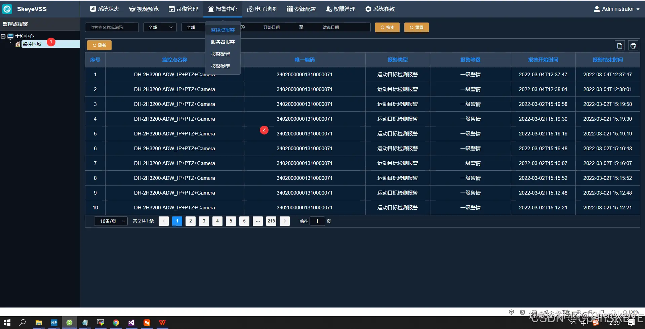
Task: Click the browser shield security icon
Action: (x=511, y=312)
